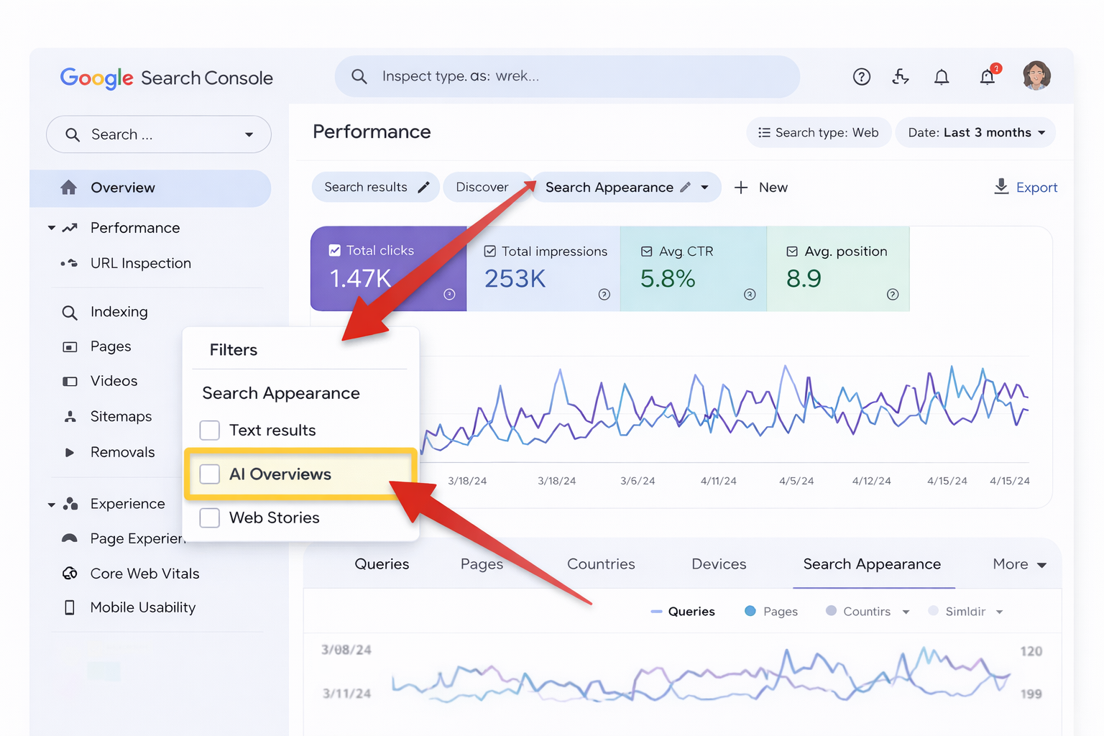Click Search type: Web button
The width and height of the screenshot is (1104, 736).
819,132
